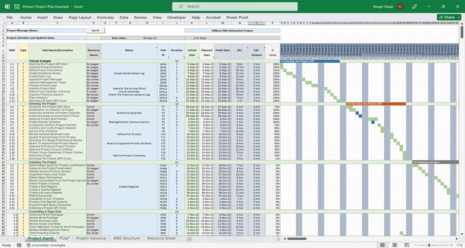Open the Acrobat ribbon tab
This screenshot has height=248, width=465.
(x=213, y=17)
